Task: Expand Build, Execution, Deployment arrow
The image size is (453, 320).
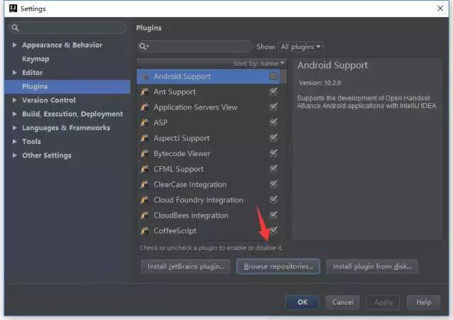Action: [x=14, y=114]
